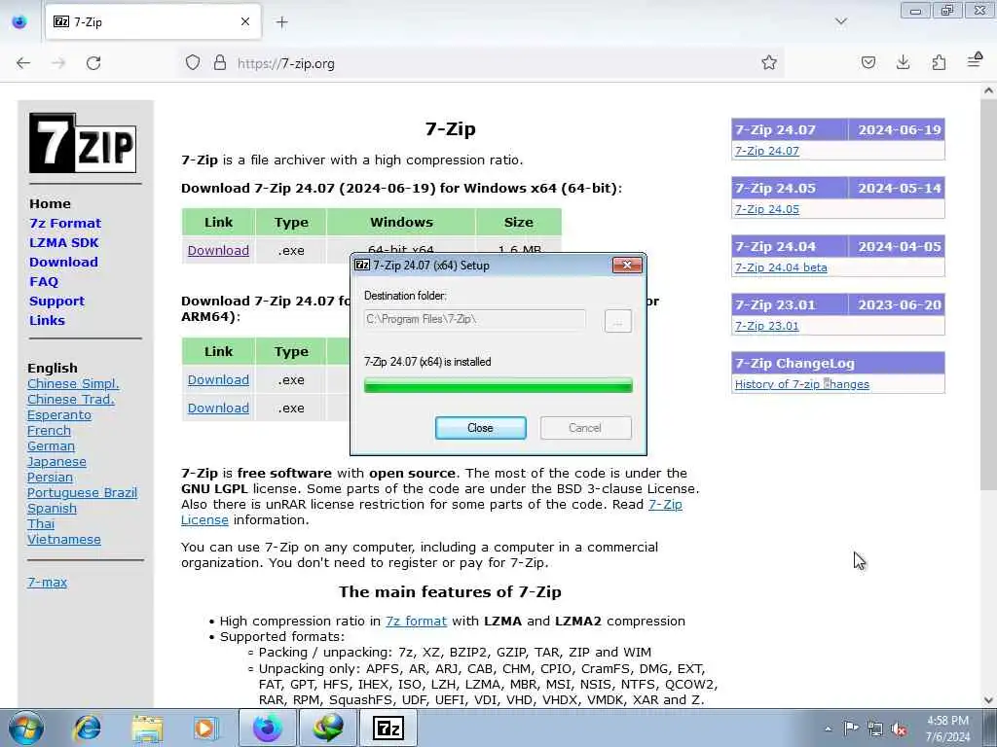Open FAQ in the sidebar
The image size is (997, 747).
click(43, 282)
